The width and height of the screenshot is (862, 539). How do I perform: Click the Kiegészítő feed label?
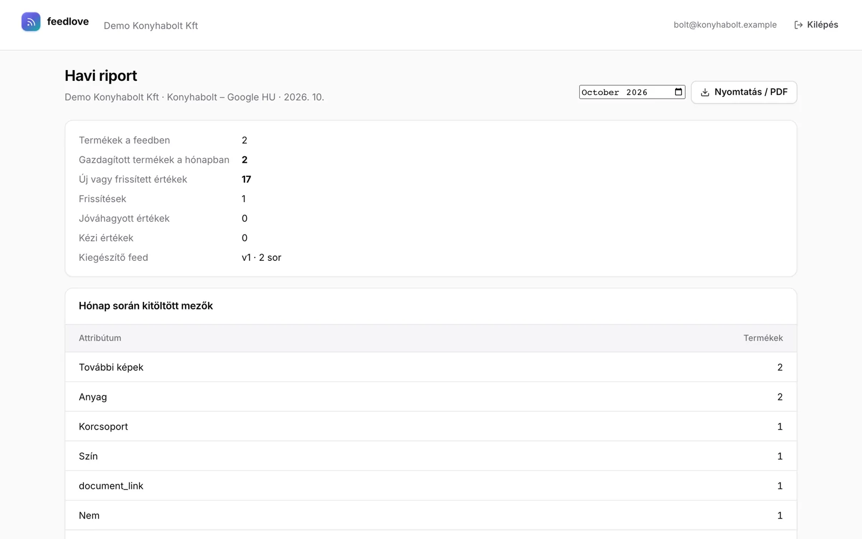(x=113, y=258)
